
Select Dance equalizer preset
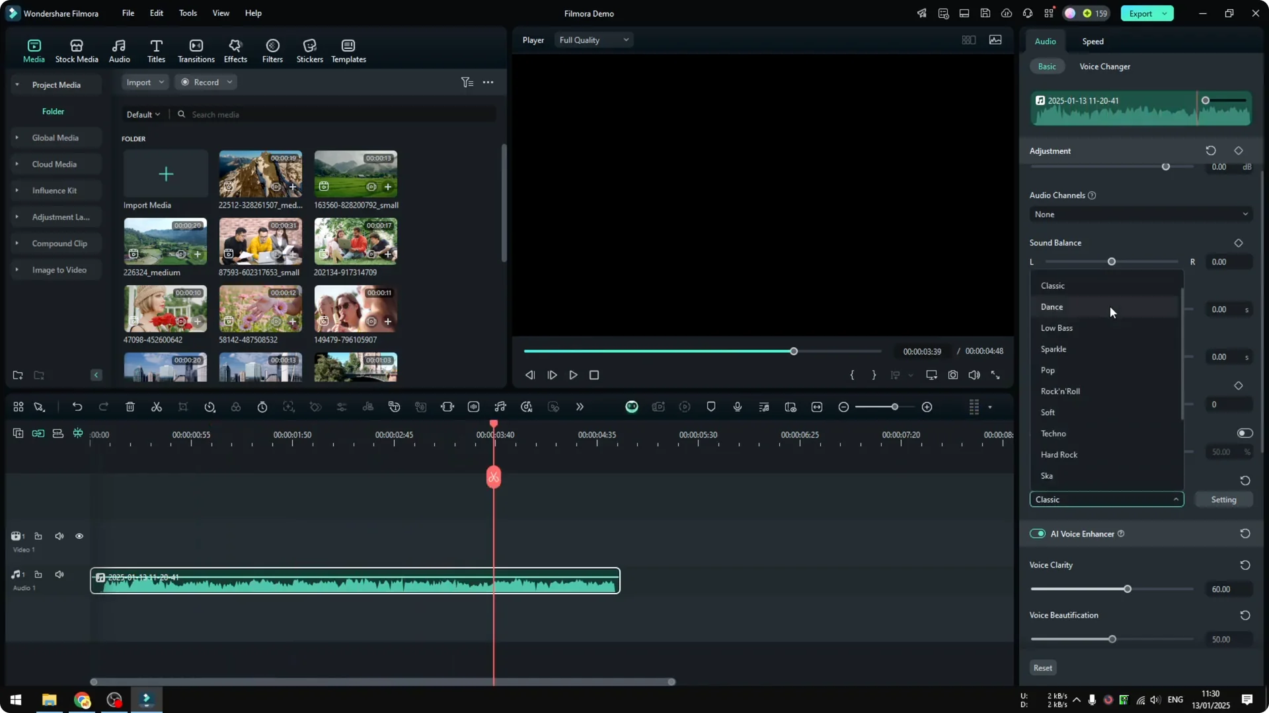pos(1105,307)
